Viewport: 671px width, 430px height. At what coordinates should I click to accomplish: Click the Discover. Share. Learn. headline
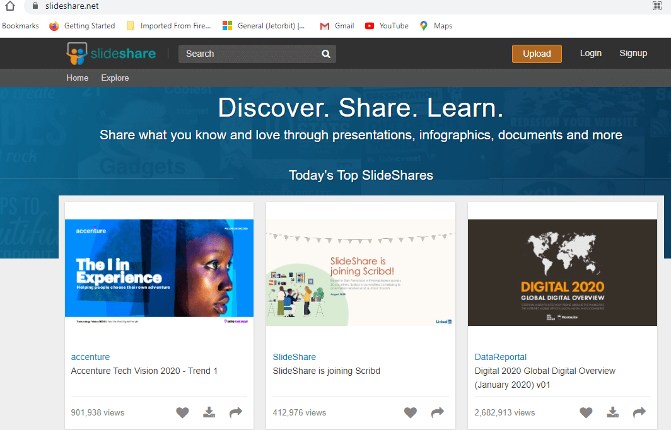(x=361, y=107)
